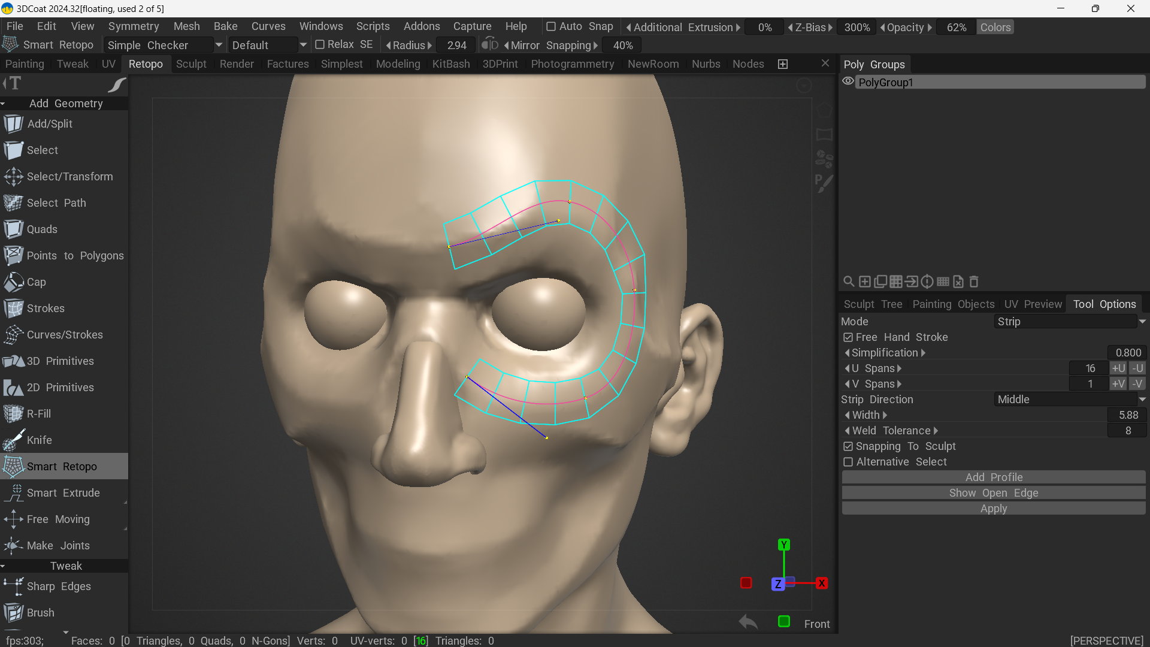Image resolution: width=1150 pixels, height=647 pixels.
Task: Activate the Add/Split tool
Action: (50, 124)
